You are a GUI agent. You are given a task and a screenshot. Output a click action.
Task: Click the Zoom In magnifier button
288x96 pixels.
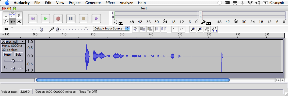coord(193,29)
